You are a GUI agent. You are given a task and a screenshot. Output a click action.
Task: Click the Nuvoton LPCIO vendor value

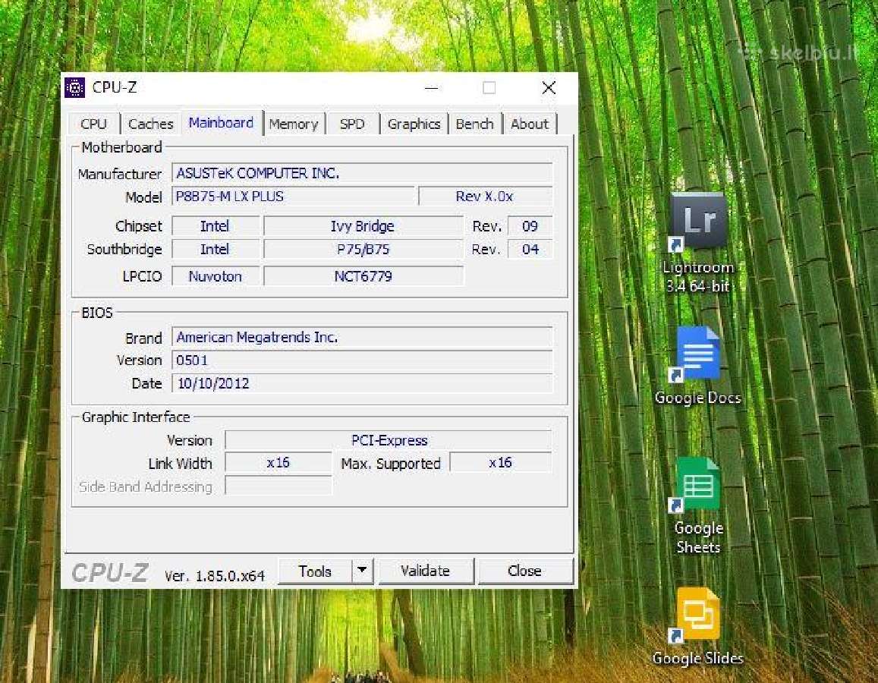216,276
